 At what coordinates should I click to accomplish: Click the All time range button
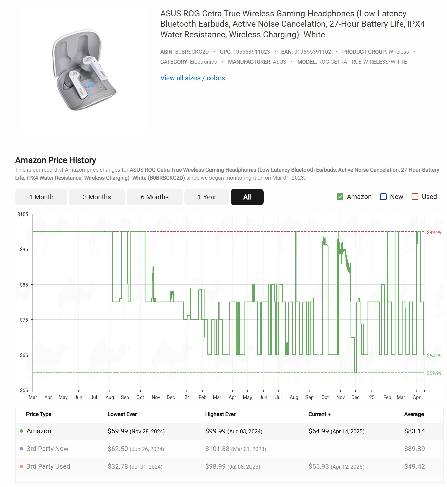click(247, 197)
